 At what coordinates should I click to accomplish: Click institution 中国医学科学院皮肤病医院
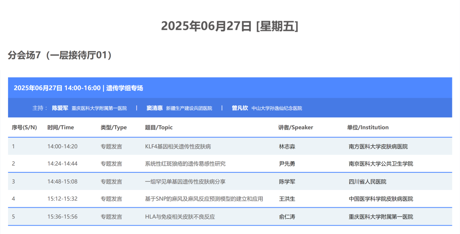pyautogui.click(x=381, y=199)
